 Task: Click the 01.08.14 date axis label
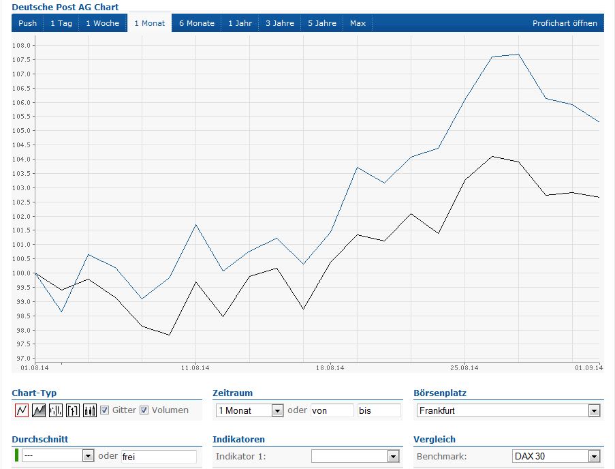point(35,367)
